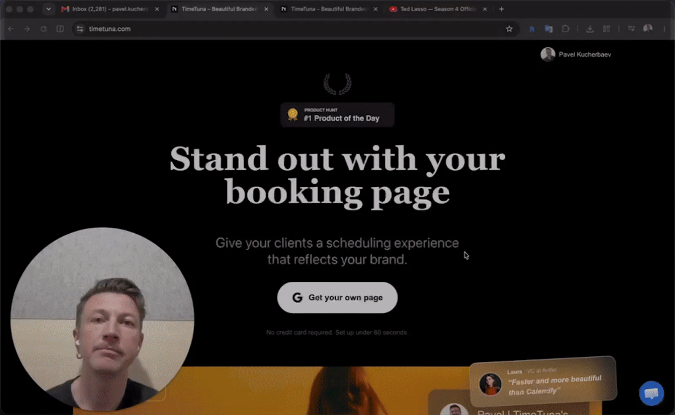Open the Extensions puzzle menu

pyautogui.click(x=565, y=29)
